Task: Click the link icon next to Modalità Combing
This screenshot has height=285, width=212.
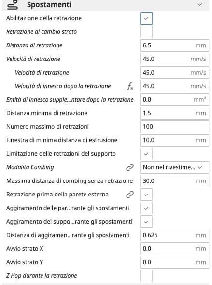Action: [x=130, y=167]
